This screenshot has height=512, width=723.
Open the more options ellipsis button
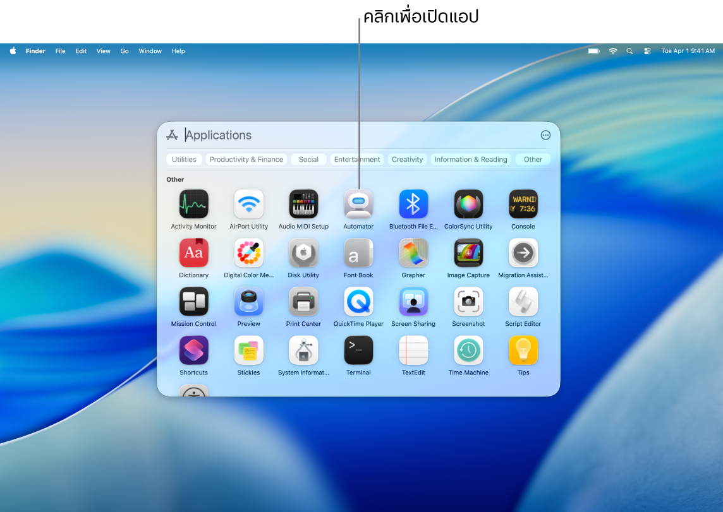pos(545,135)
